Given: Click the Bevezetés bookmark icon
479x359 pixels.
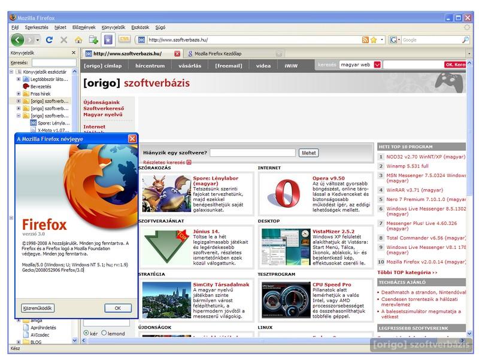Looking at the screenshot, I should 26,86.
